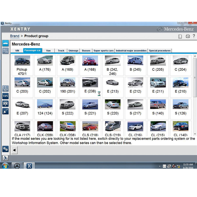The width and height of the screenshot is (197, 197).
Task: Switch to the VIN tab
Action: pos(17,51)
